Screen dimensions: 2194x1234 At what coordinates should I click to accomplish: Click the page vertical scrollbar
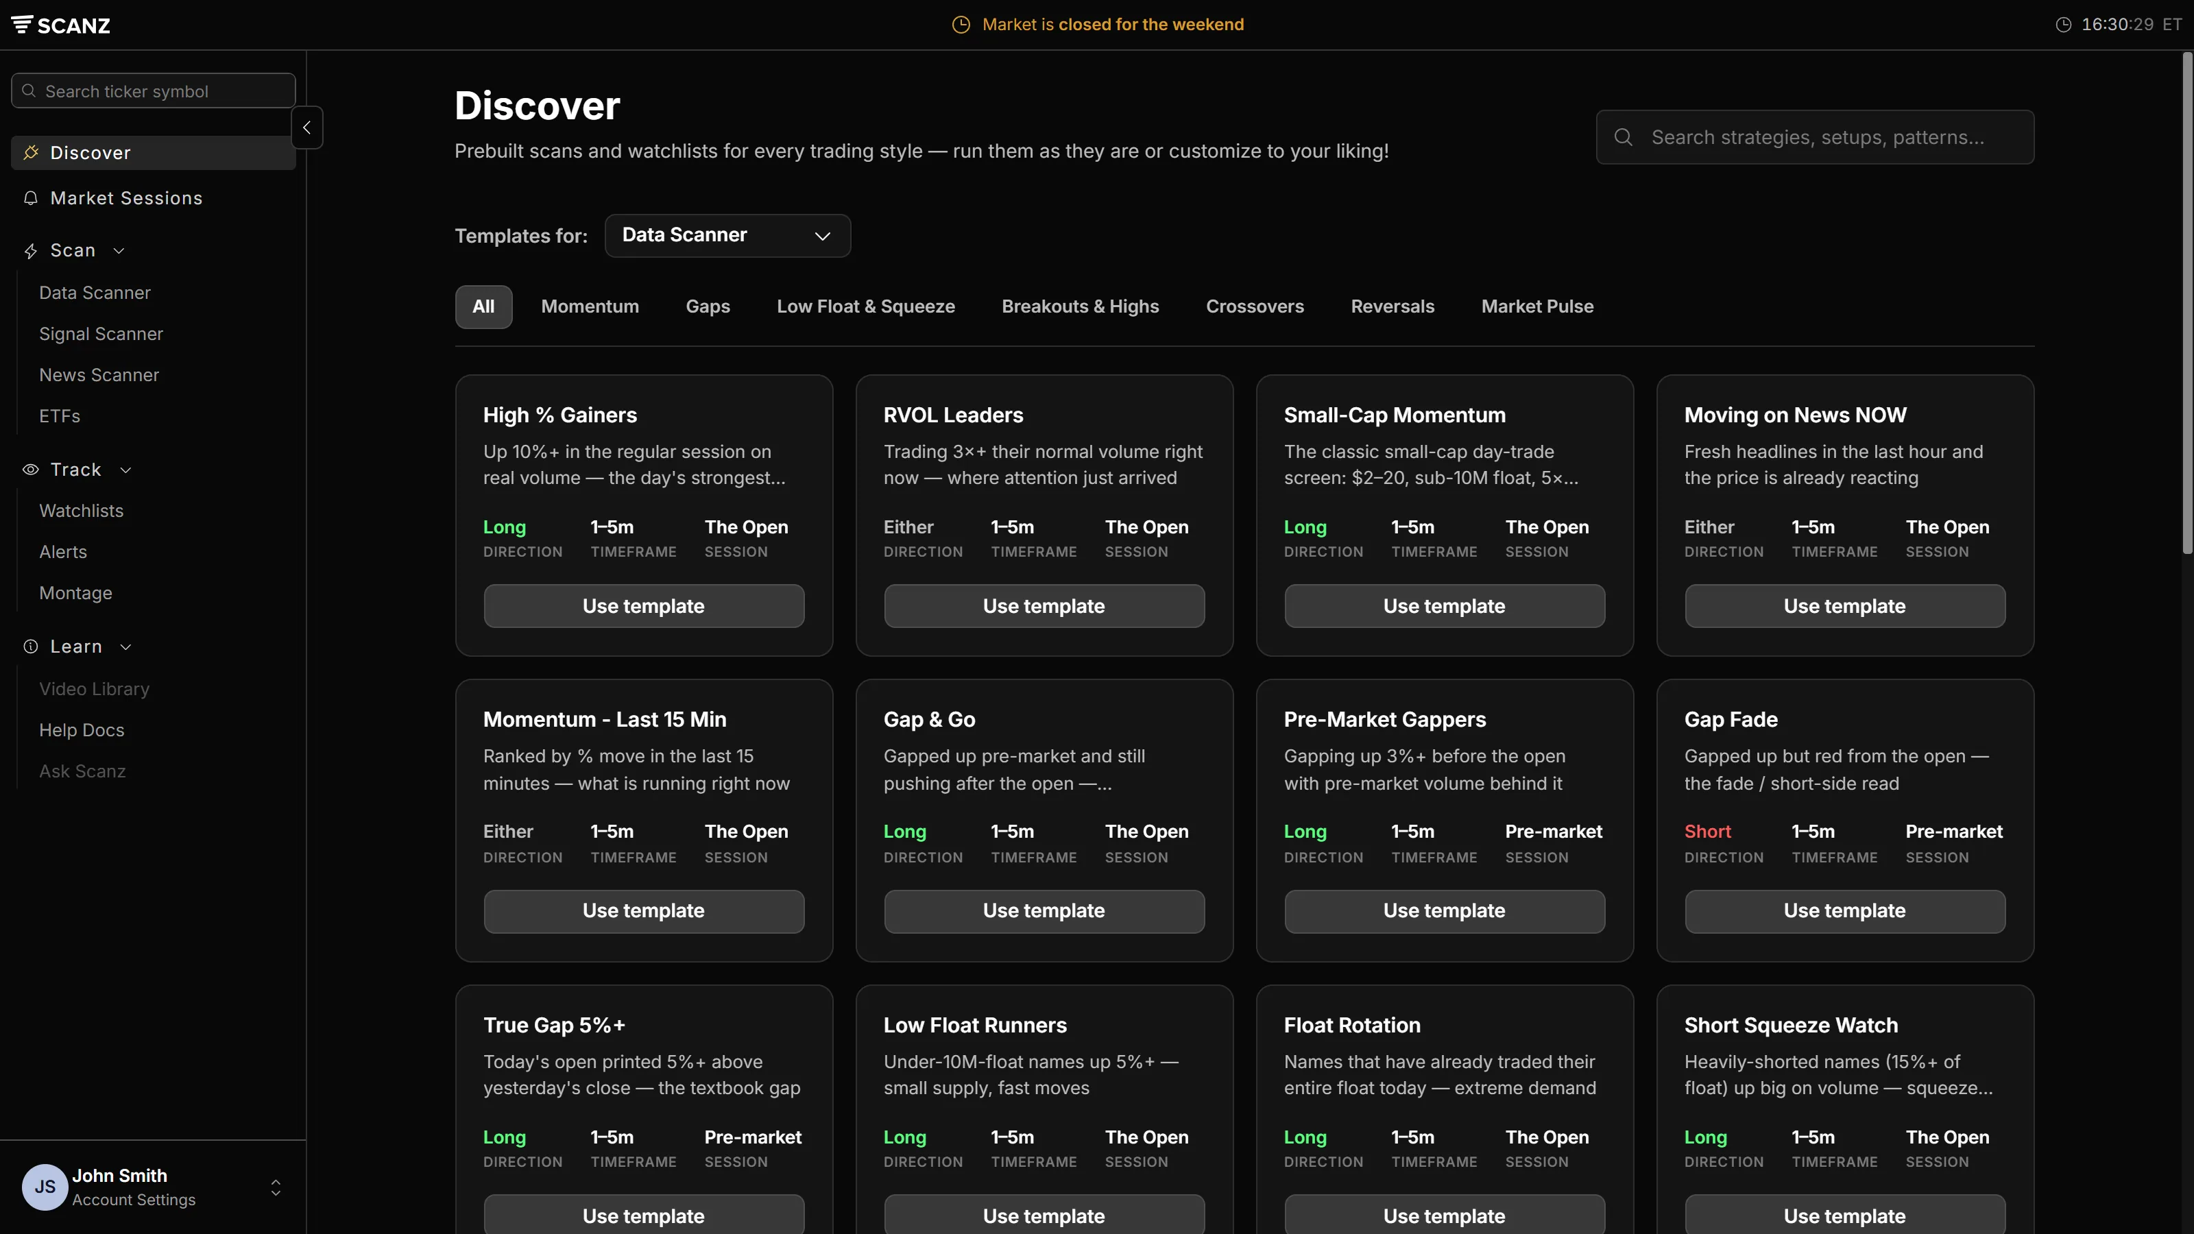2186,302
